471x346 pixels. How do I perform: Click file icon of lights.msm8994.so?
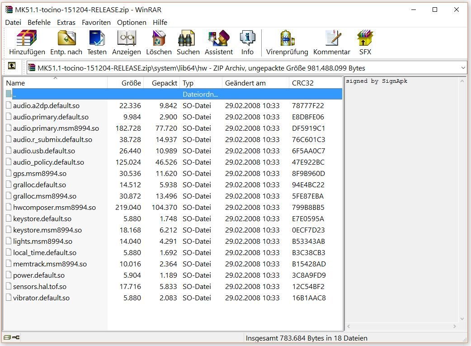tap(9, 241)
